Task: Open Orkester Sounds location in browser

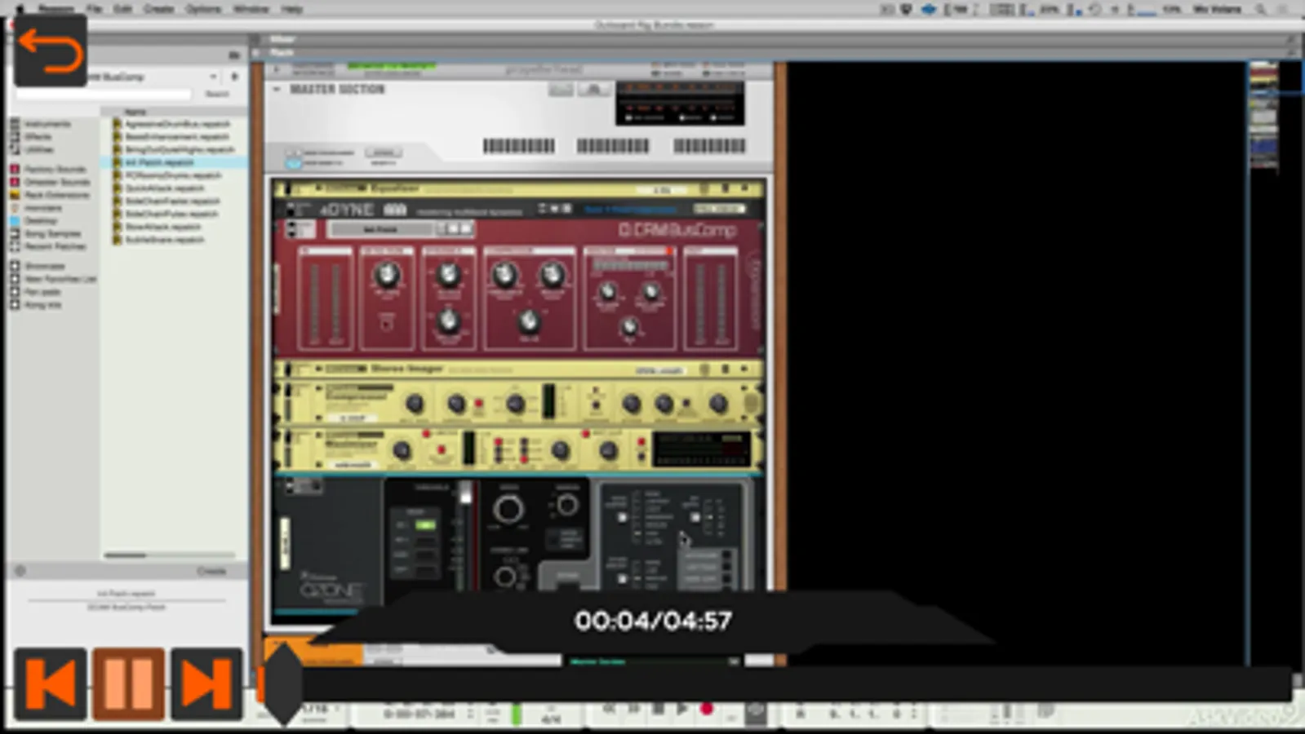Action: coord(57,182)
